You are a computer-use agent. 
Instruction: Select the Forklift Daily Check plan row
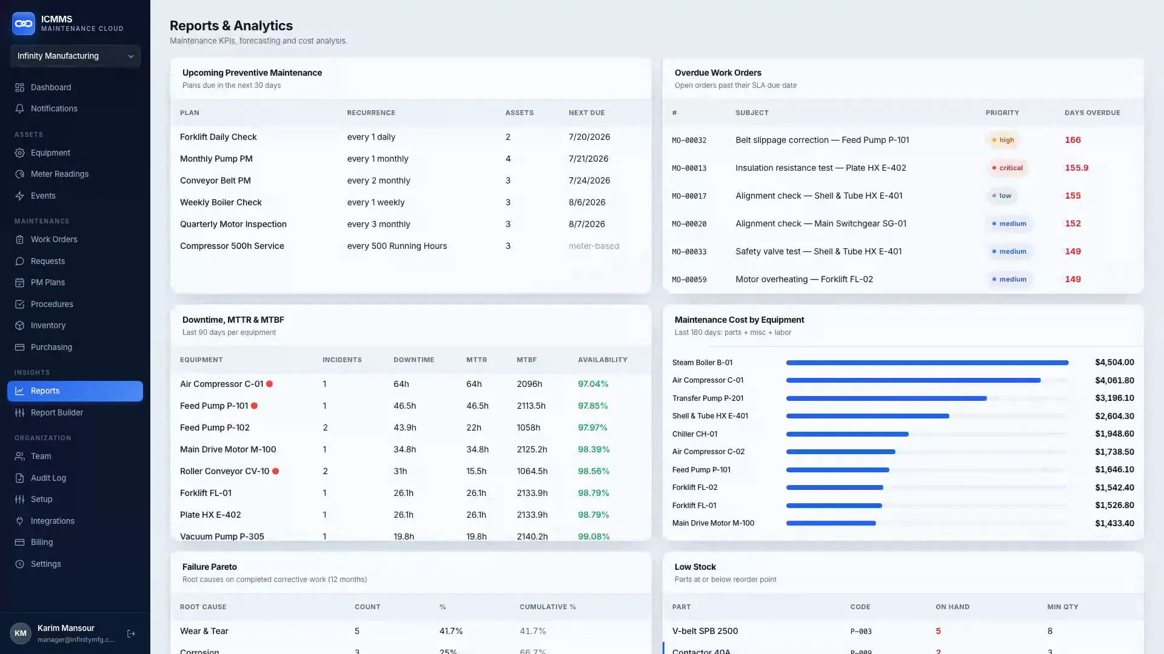(x=410, y=137)
